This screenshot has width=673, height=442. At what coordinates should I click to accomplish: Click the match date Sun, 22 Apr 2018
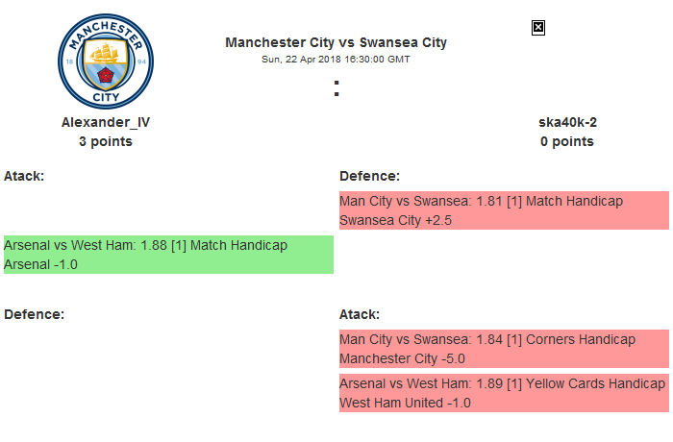tap(336, 59)
